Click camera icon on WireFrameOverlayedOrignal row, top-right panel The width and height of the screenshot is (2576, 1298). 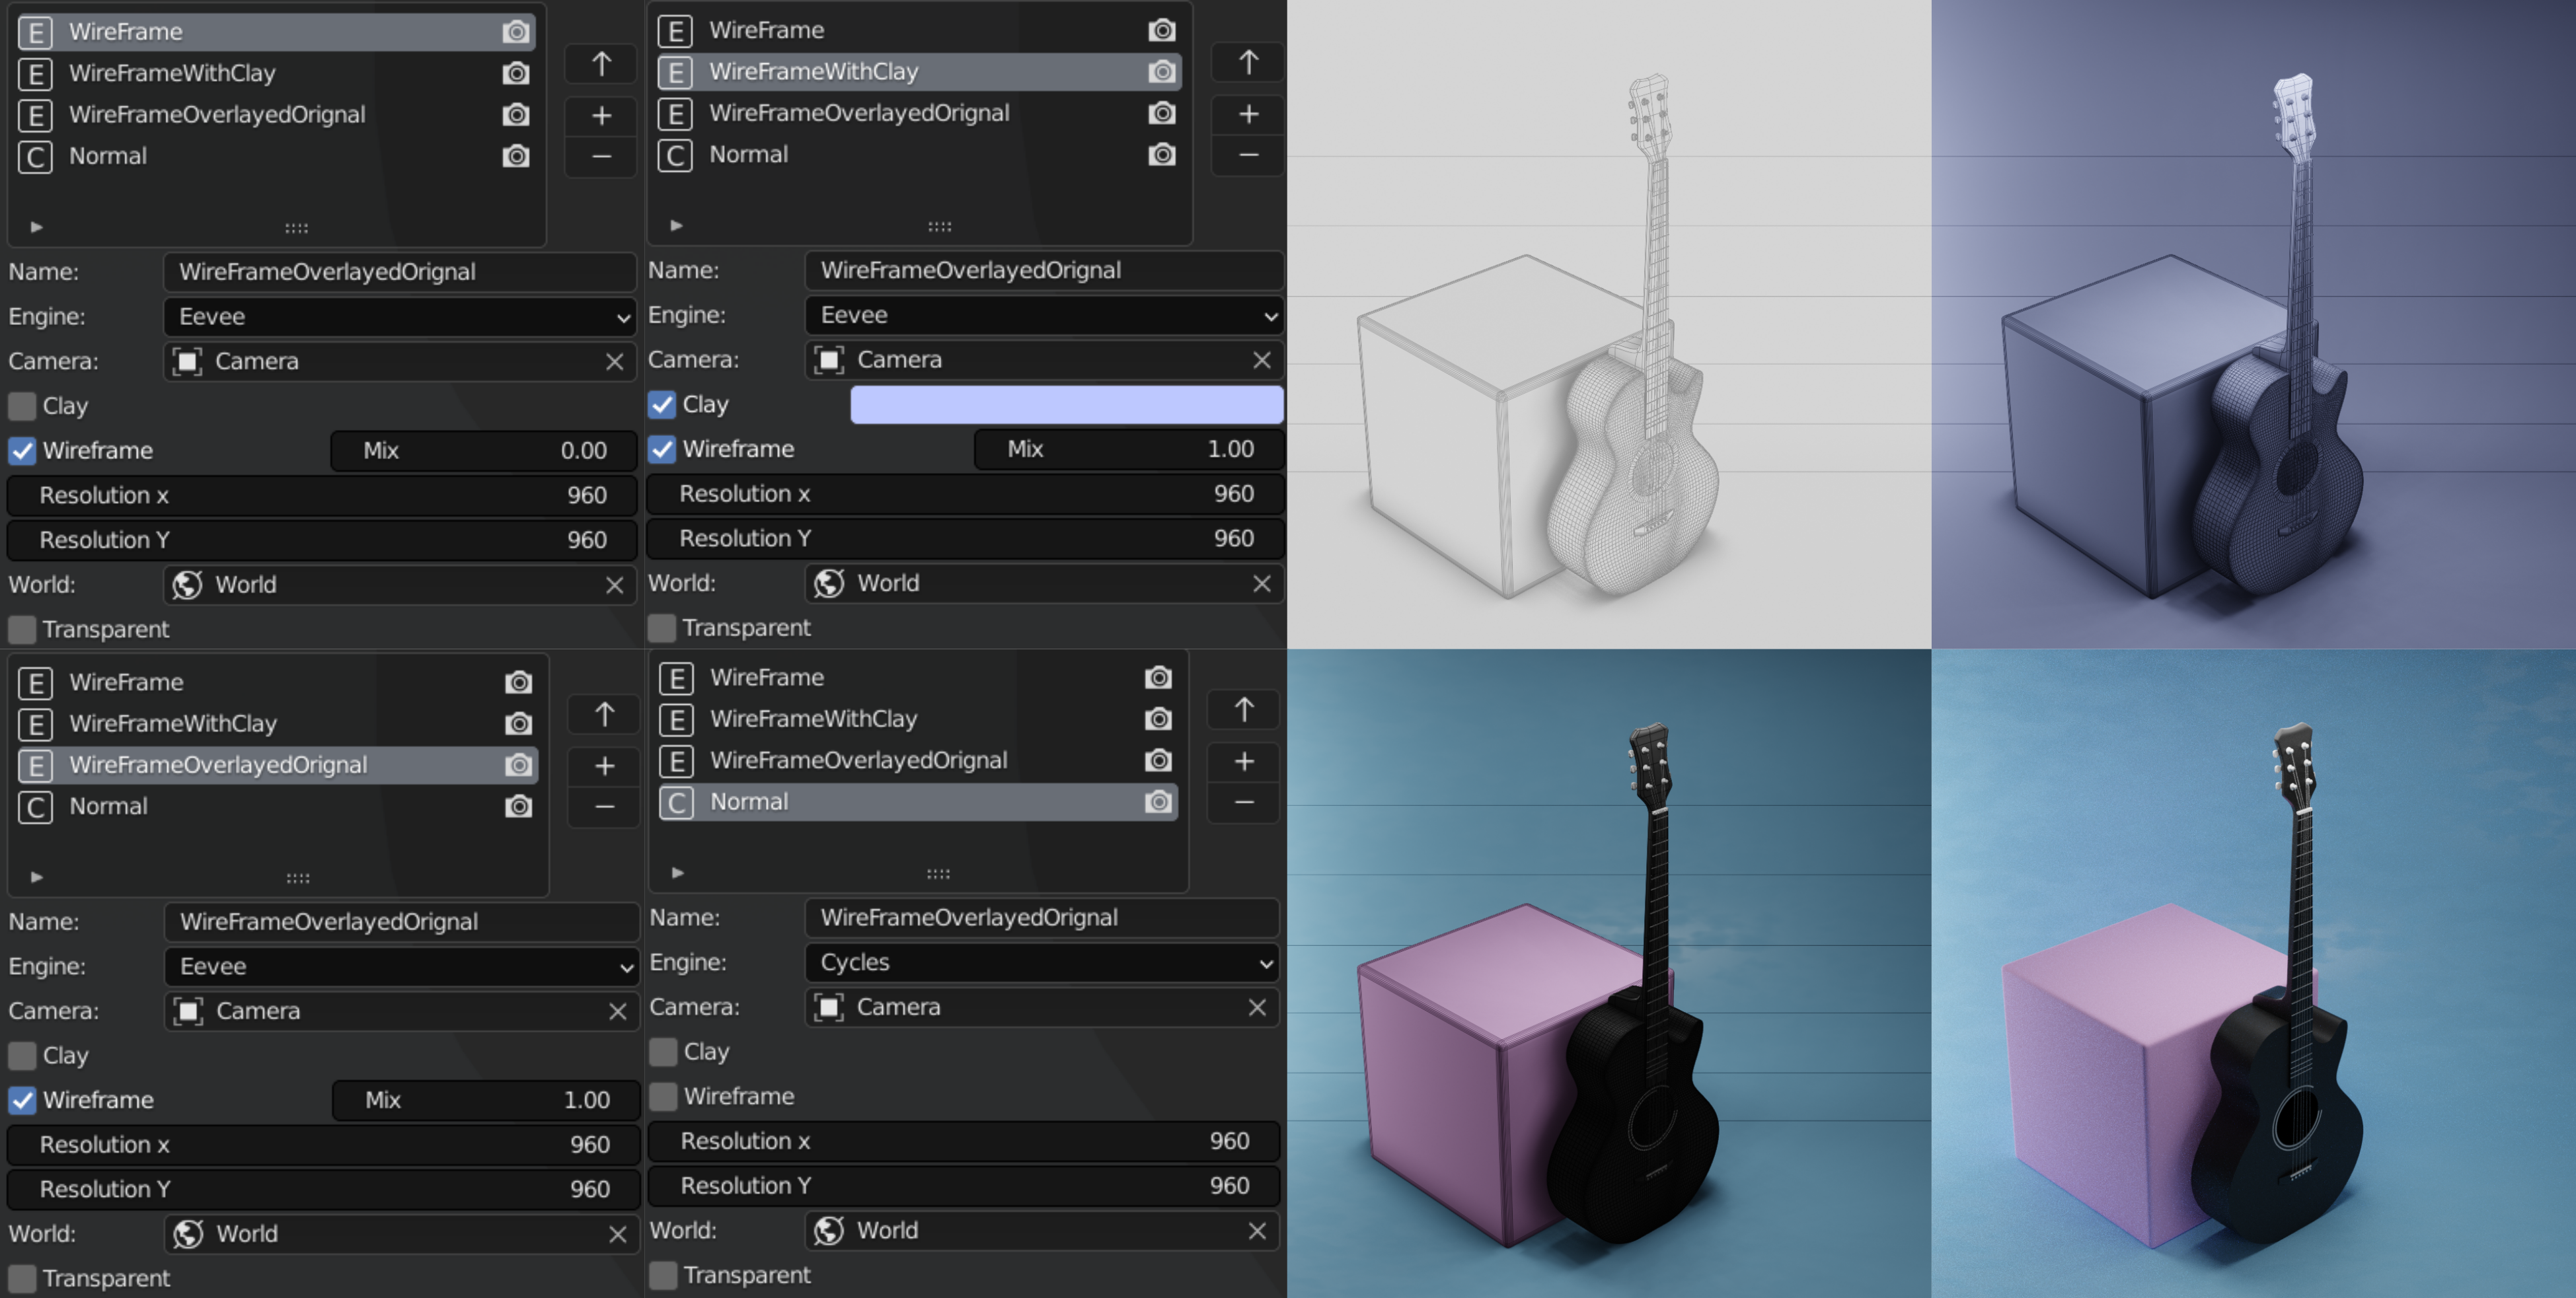(1161, 113)
